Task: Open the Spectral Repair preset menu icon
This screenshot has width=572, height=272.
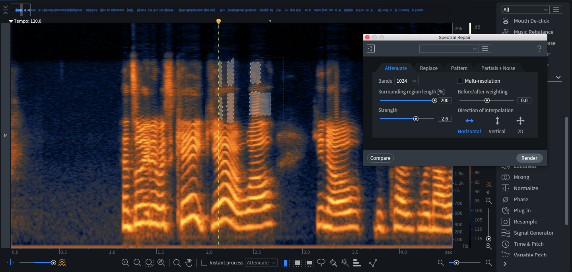Action: (485, 49)
